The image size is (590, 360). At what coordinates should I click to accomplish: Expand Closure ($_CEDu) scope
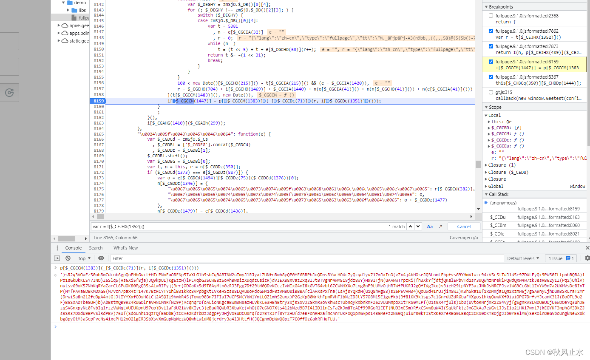point(486,172)
